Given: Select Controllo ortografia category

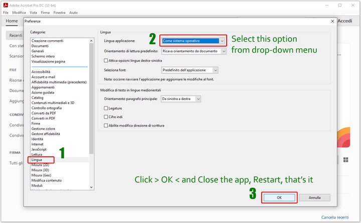Looking at the screenshot, I should pos(47,108).
